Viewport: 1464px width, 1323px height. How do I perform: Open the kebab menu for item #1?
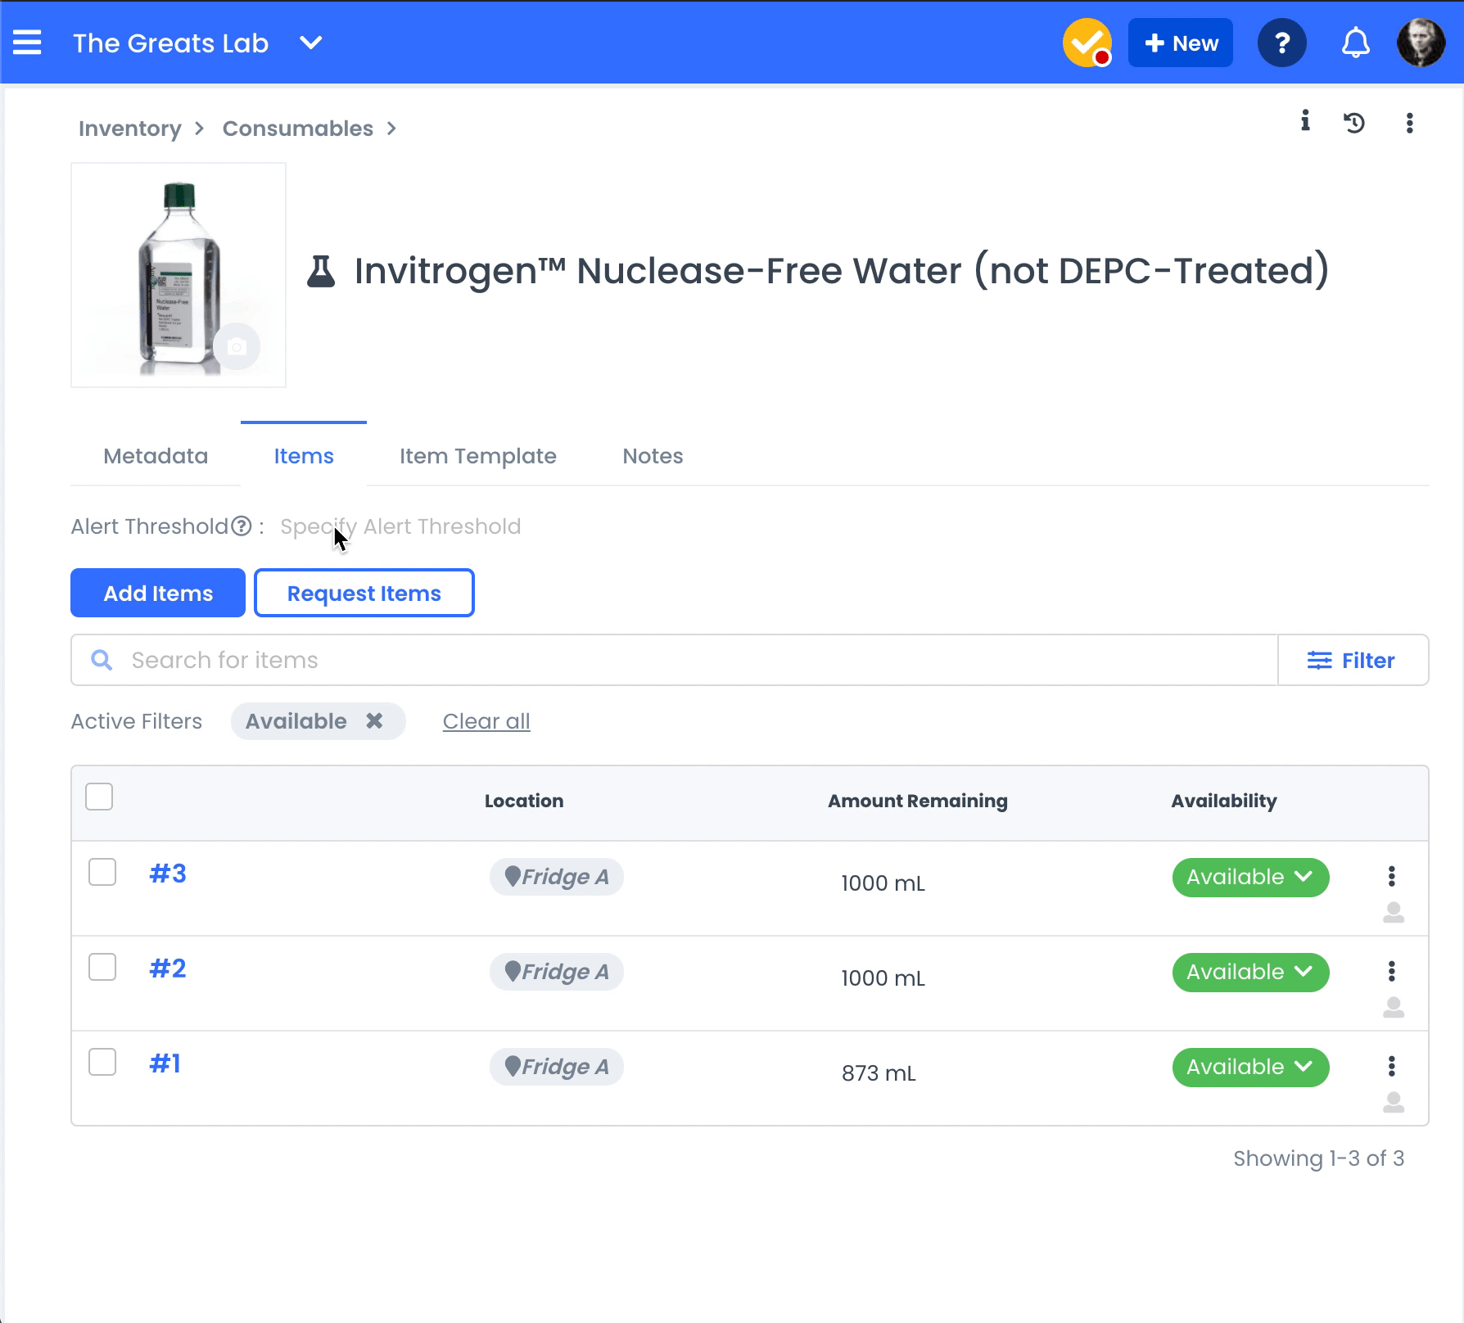[x=1391, y=1066]
